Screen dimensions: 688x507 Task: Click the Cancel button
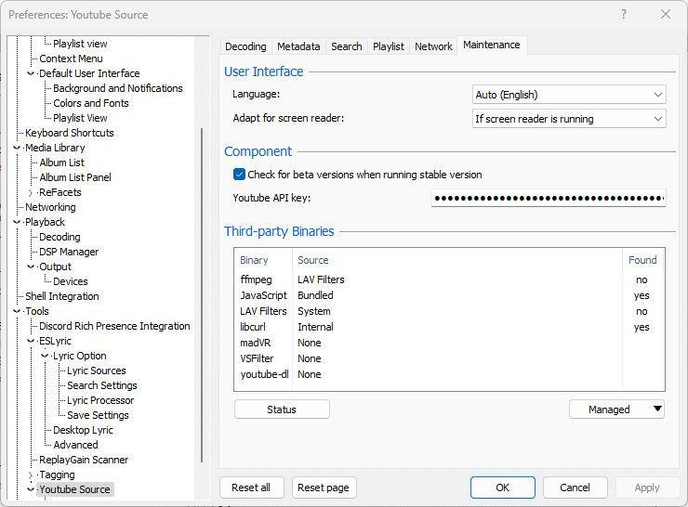(x=575, y=487)
